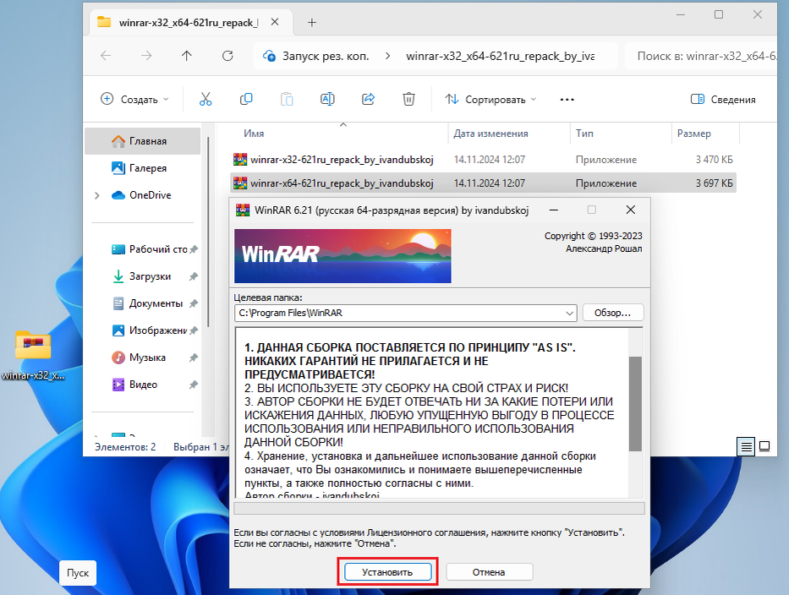Screen dimensions: 789x595
Task: Click the Rename icon in Explorer toolbar
Action: click(x=327, y=99)
